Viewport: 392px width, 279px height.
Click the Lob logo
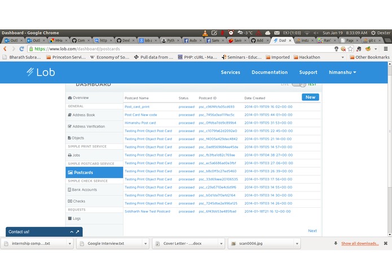tap(41, 72)
